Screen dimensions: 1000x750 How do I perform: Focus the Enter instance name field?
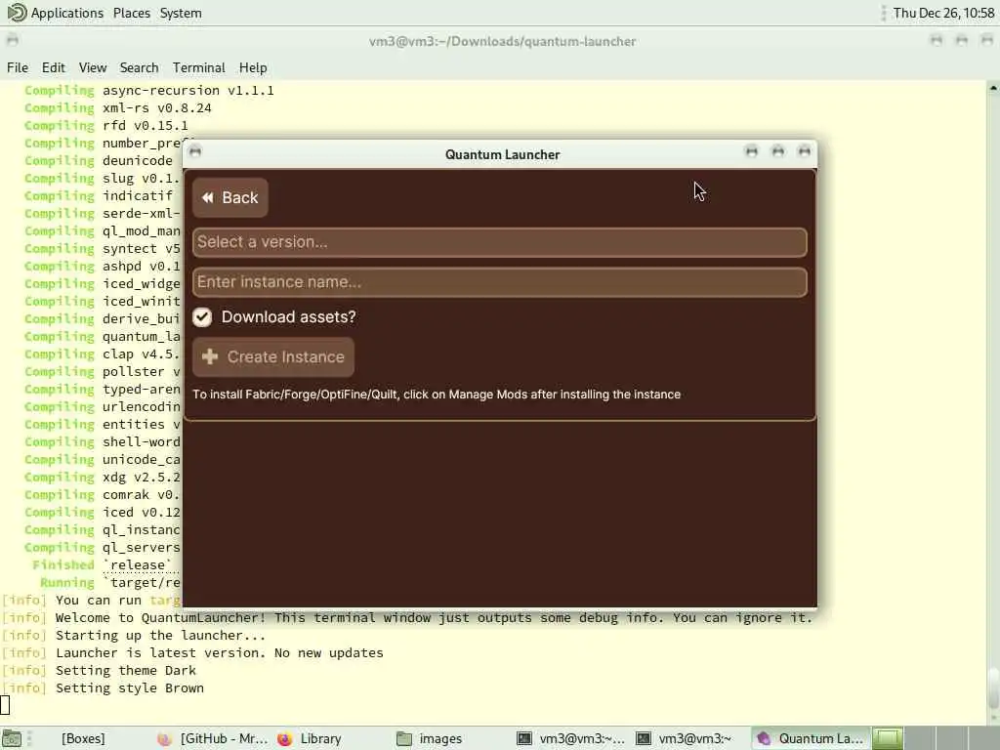point(499,282)
